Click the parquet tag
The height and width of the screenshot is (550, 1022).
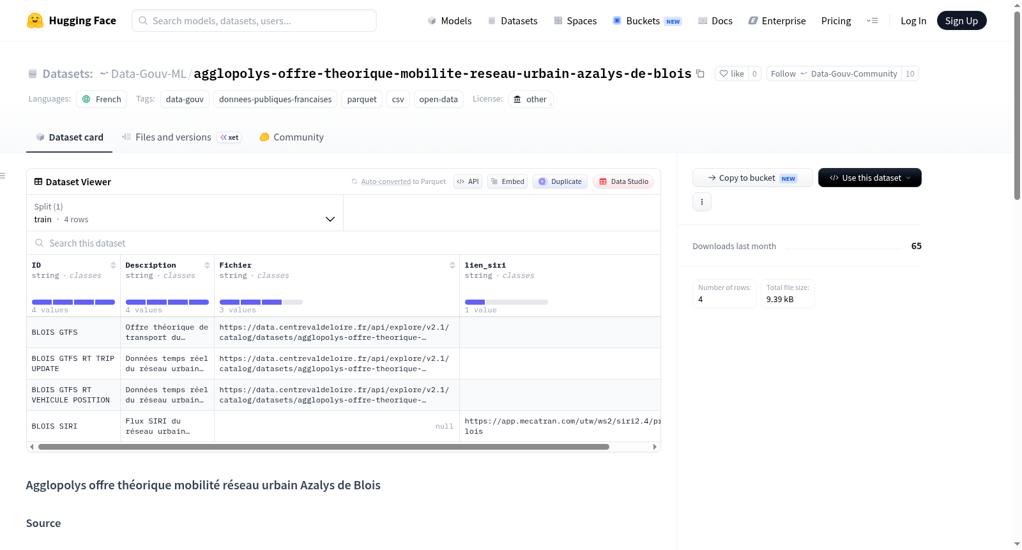tap(362, 99)
